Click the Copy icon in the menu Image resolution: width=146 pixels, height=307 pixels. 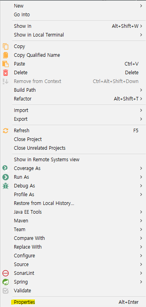(x=6, y=46)
